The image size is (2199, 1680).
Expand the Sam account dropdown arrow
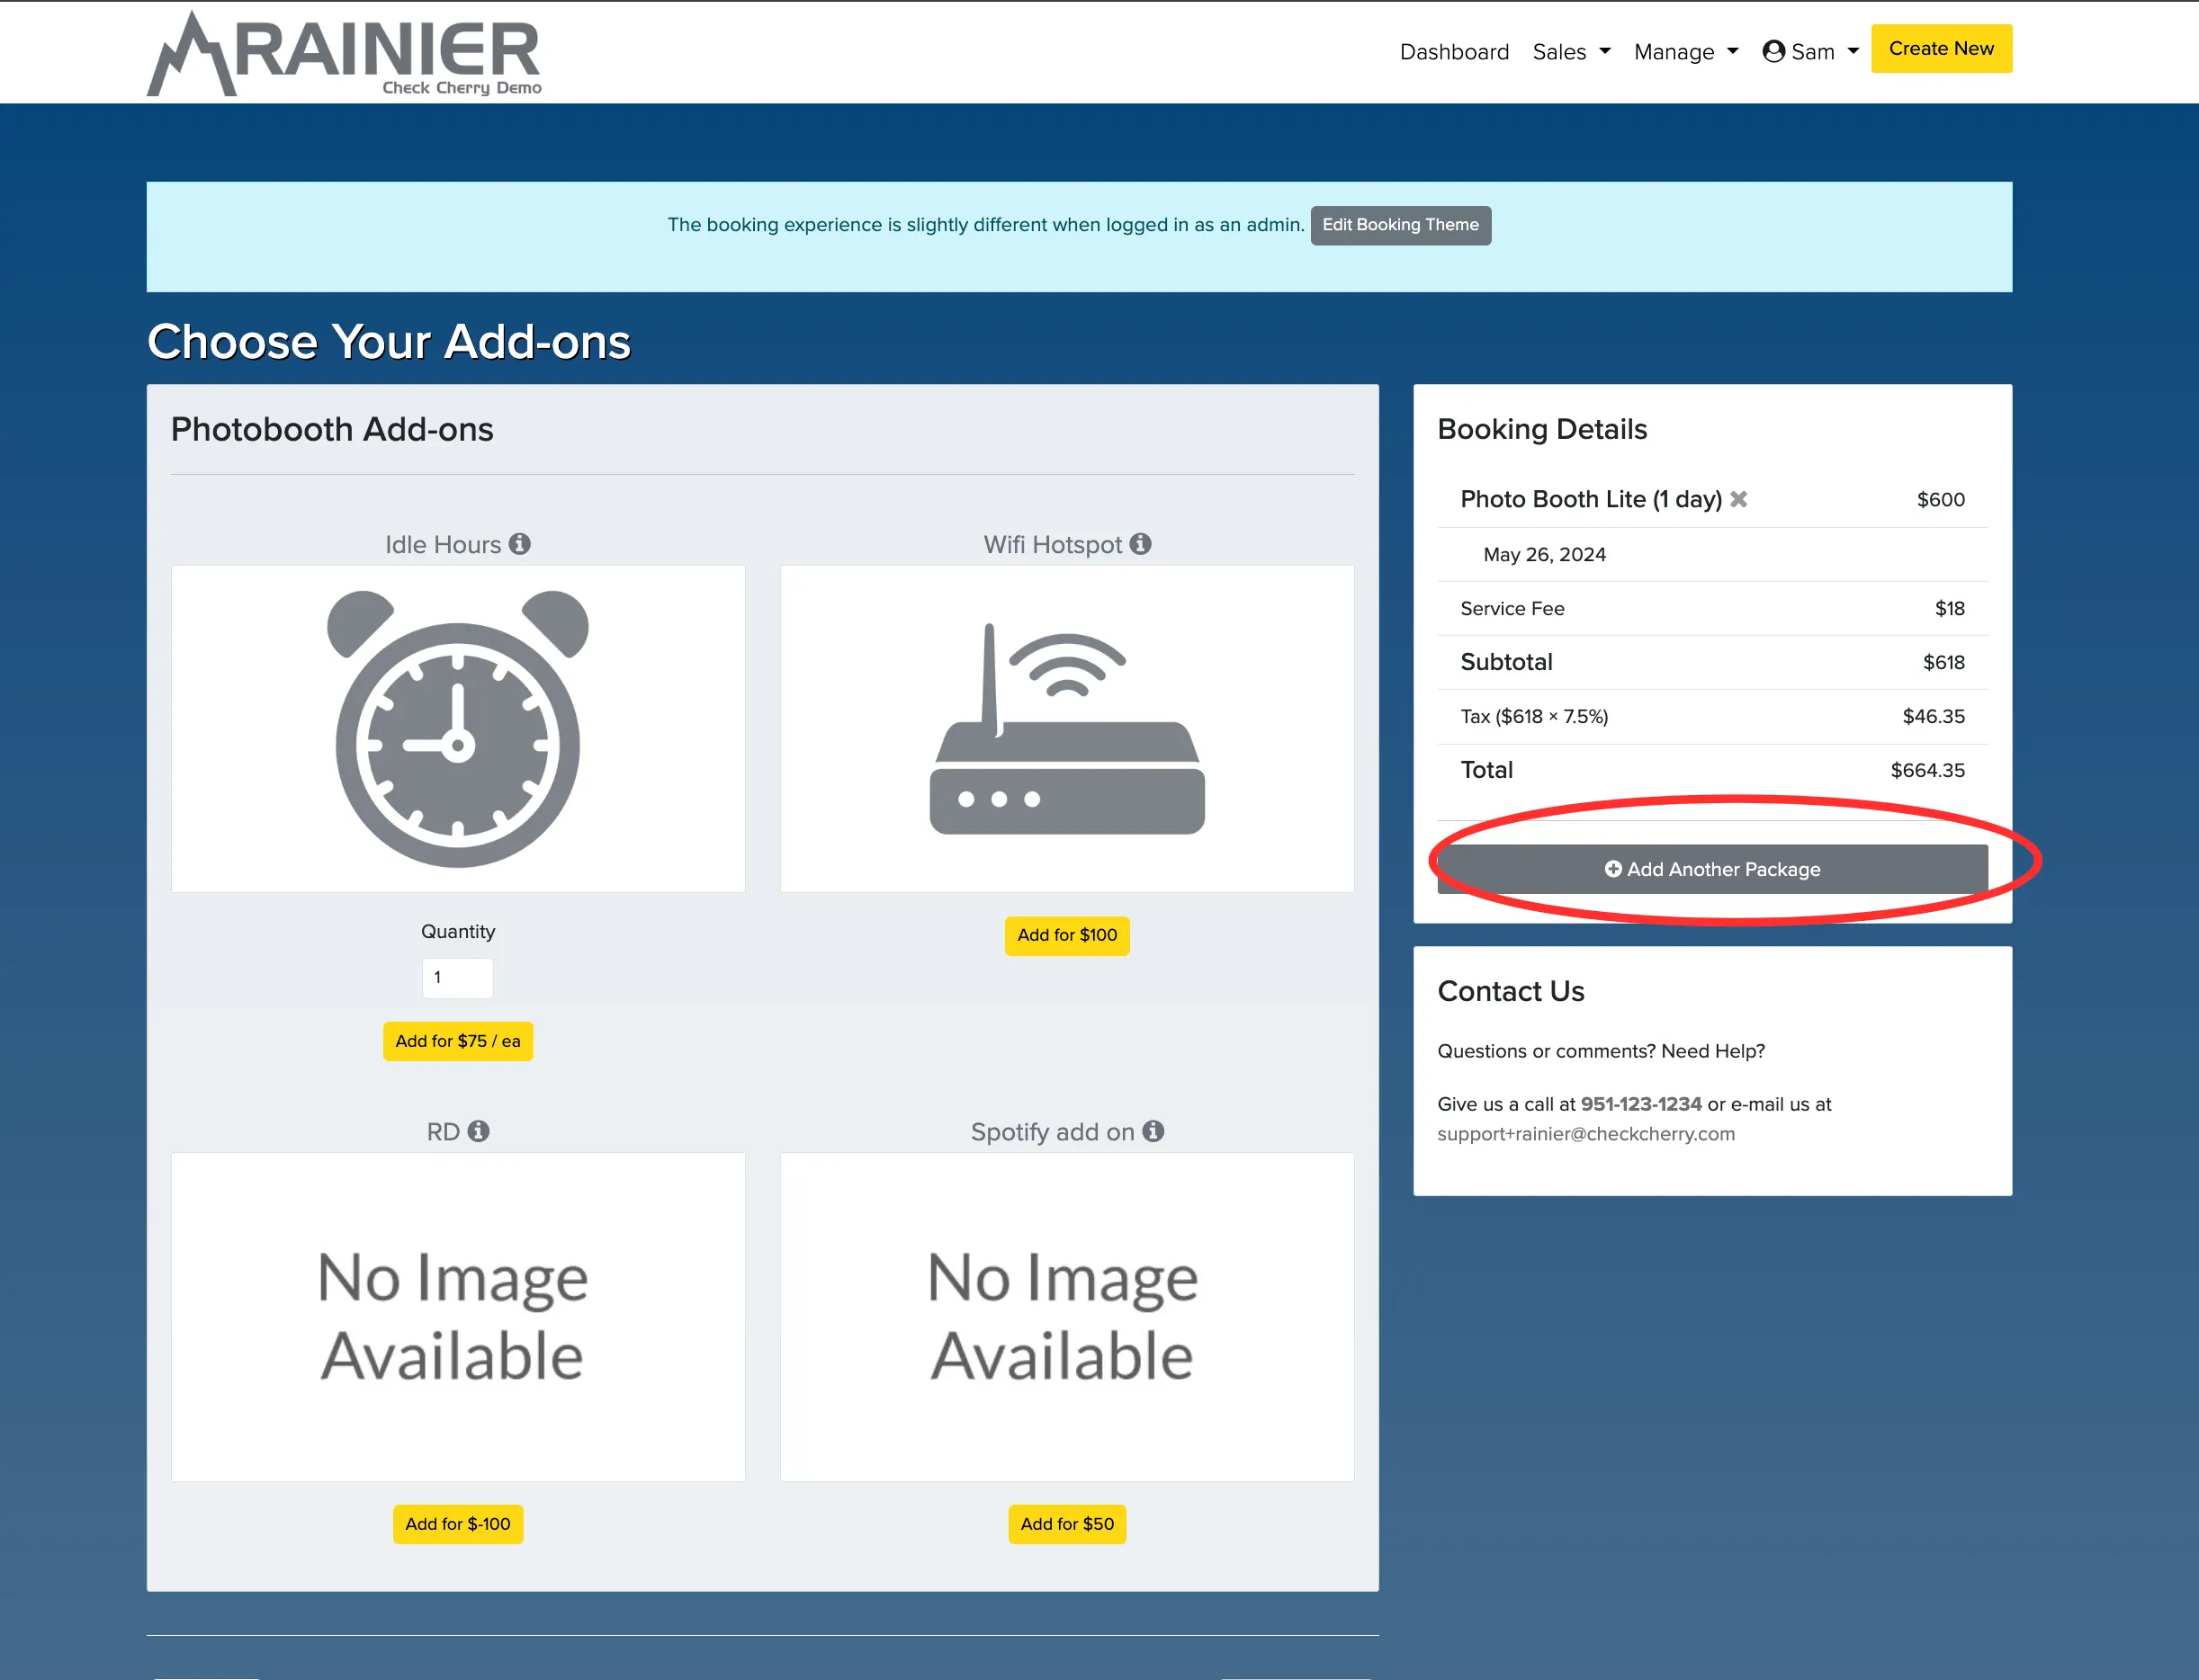coord(1853,52)
